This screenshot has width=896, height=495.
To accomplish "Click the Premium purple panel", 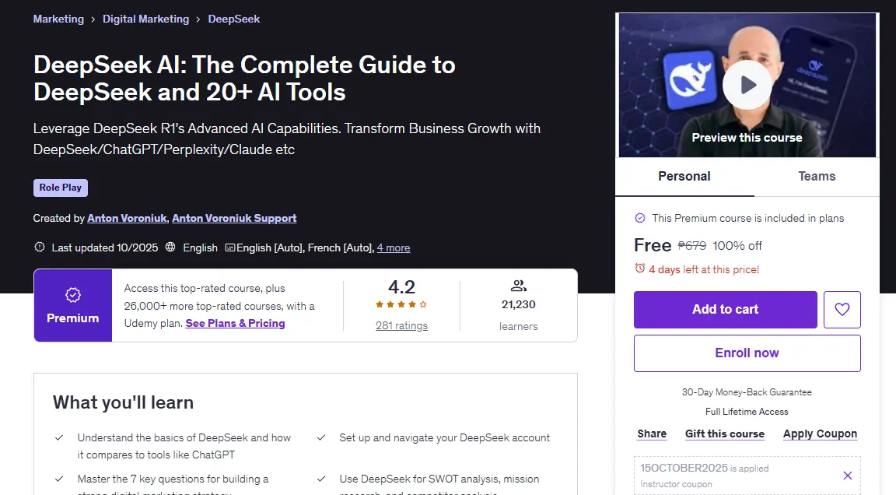I will coord(72,305).
